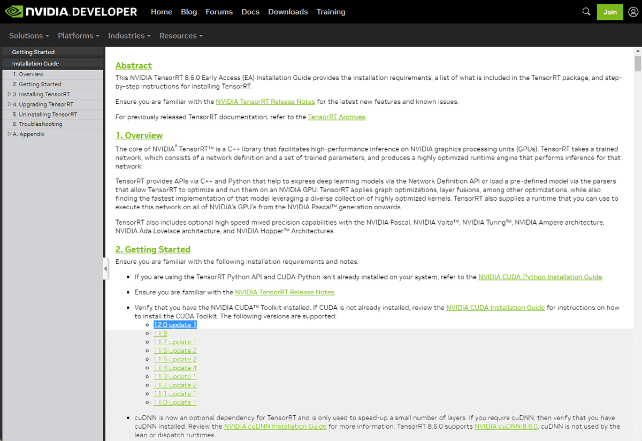This screenshot has width=642, height=441.
Task: Expand the Solutions dropdown
Action: 29,36
